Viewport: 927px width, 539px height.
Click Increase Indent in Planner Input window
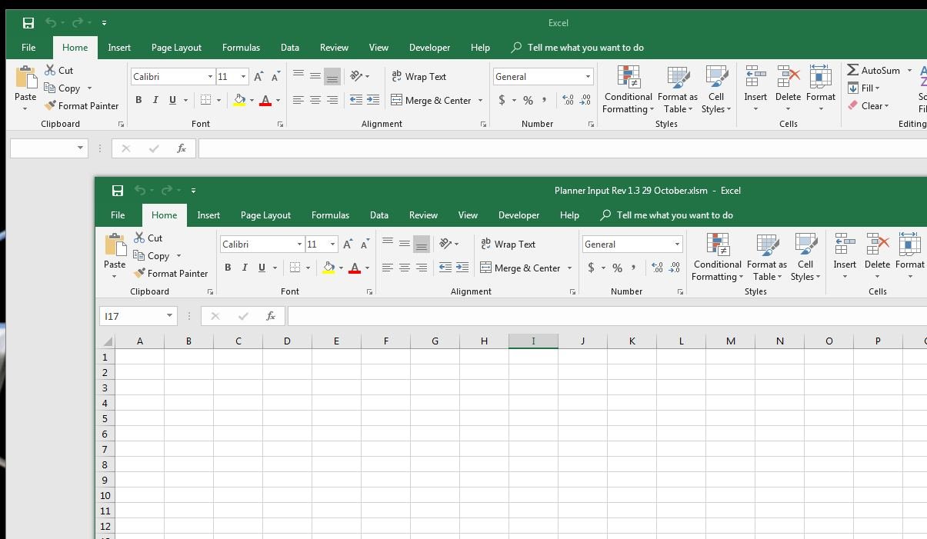click(x=462, y=268)
